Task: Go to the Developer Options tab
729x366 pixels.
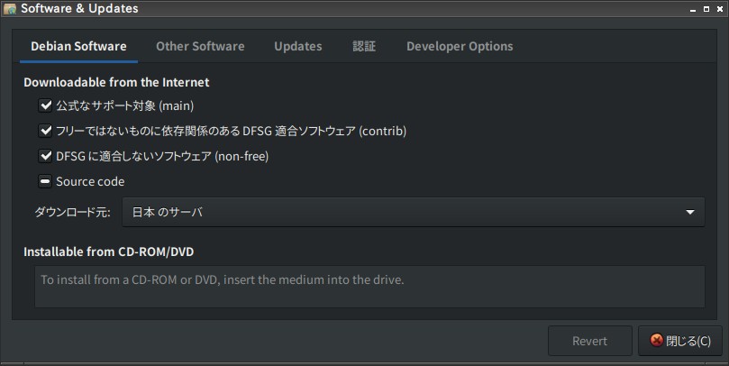Action: click(x=460, y=46)
